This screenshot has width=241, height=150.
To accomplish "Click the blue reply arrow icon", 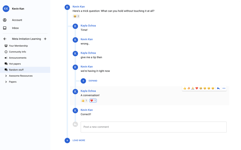I will click(218, 88).
